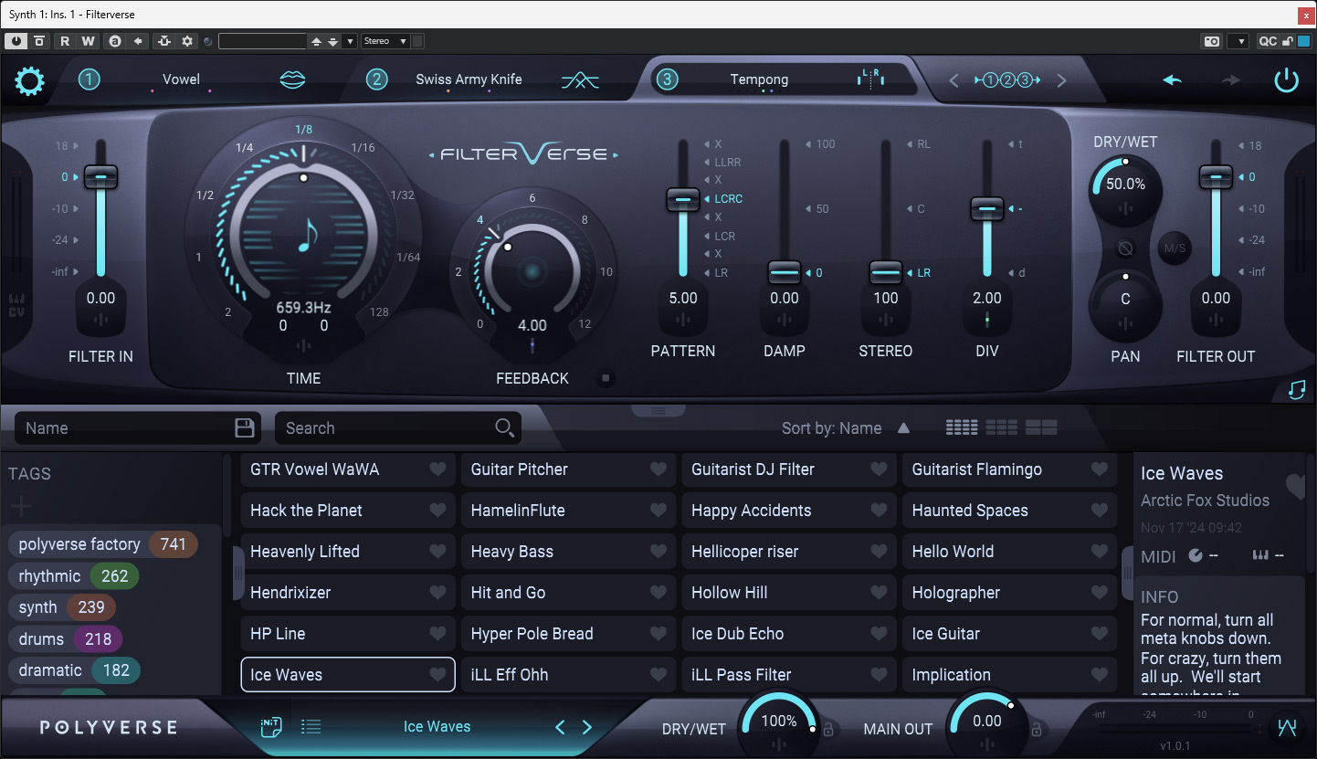Click the search magnifier icon
The height and width of the screenshot is (759, 1317).
click(x=504, y=427)
